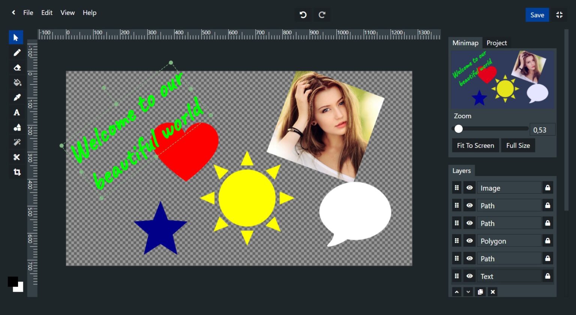576x315 pixels.
Task: Select the Scissors cut tool
Action: click(16, 157)
